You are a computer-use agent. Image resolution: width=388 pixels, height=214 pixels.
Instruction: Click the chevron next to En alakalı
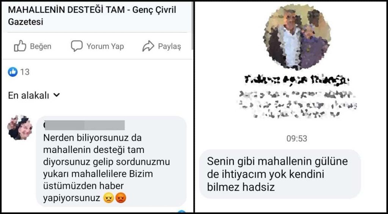point(57,95)
